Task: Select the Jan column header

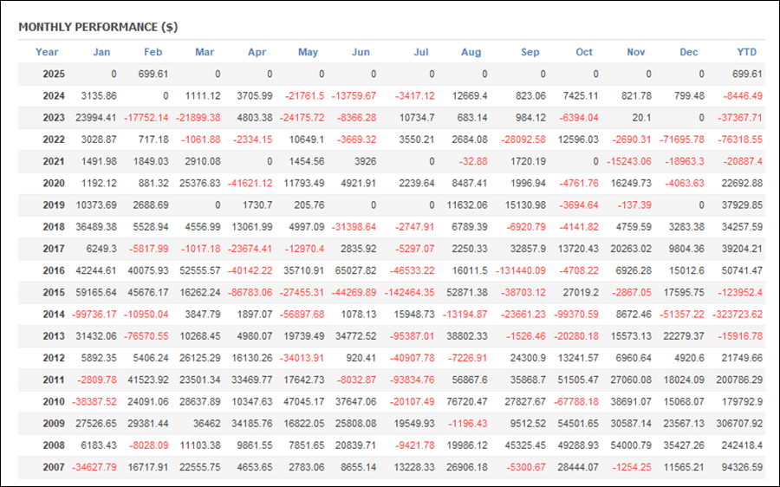Action: (x=101, y=52)
